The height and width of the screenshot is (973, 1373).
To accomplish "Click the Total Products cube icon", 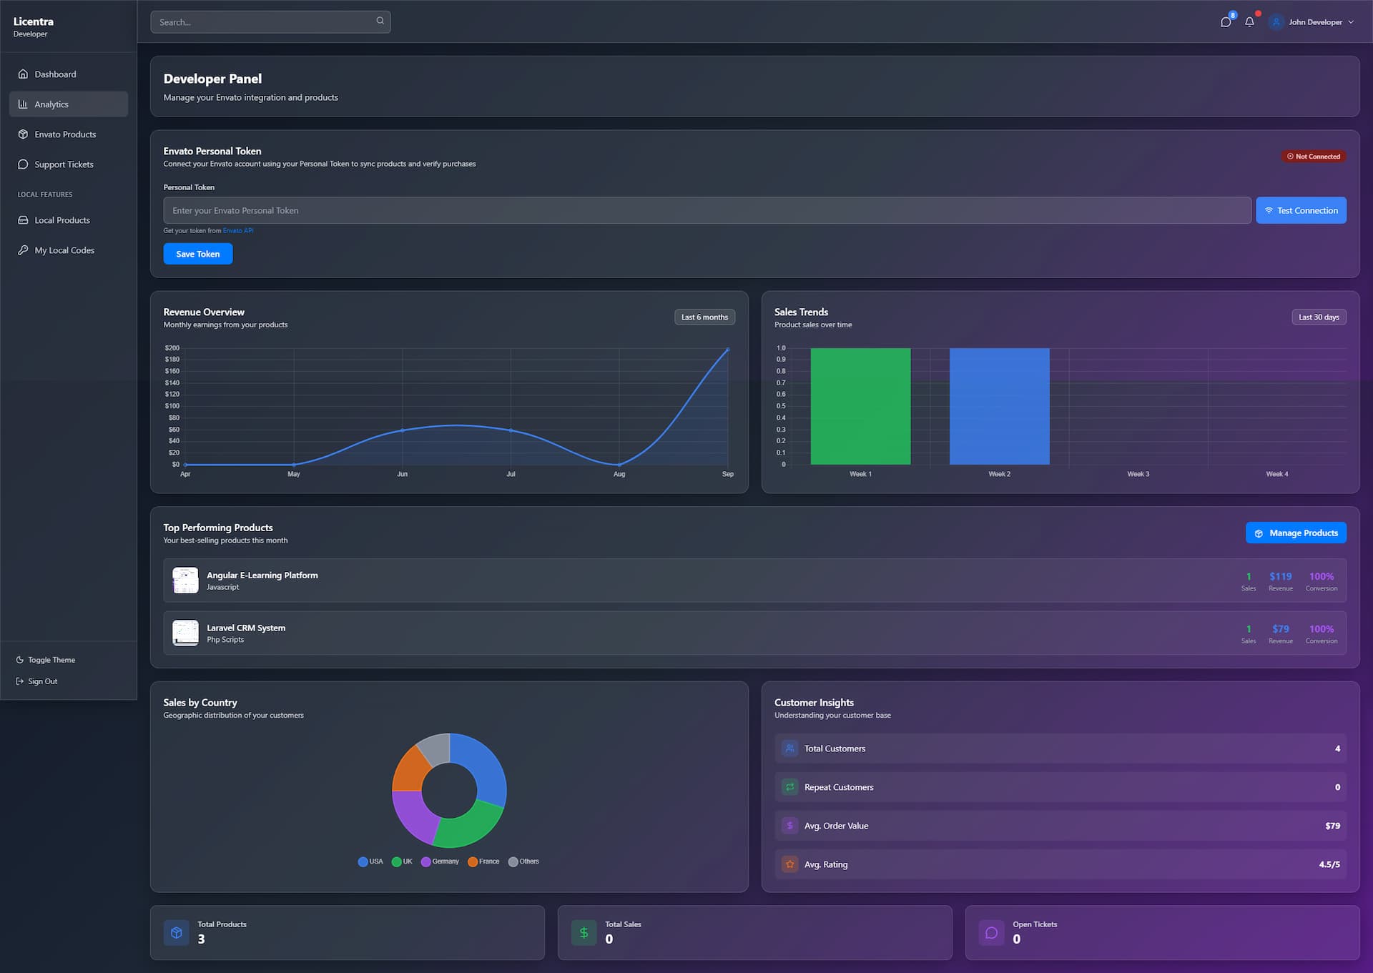I will pyautogui.click(x=177, y=933).
